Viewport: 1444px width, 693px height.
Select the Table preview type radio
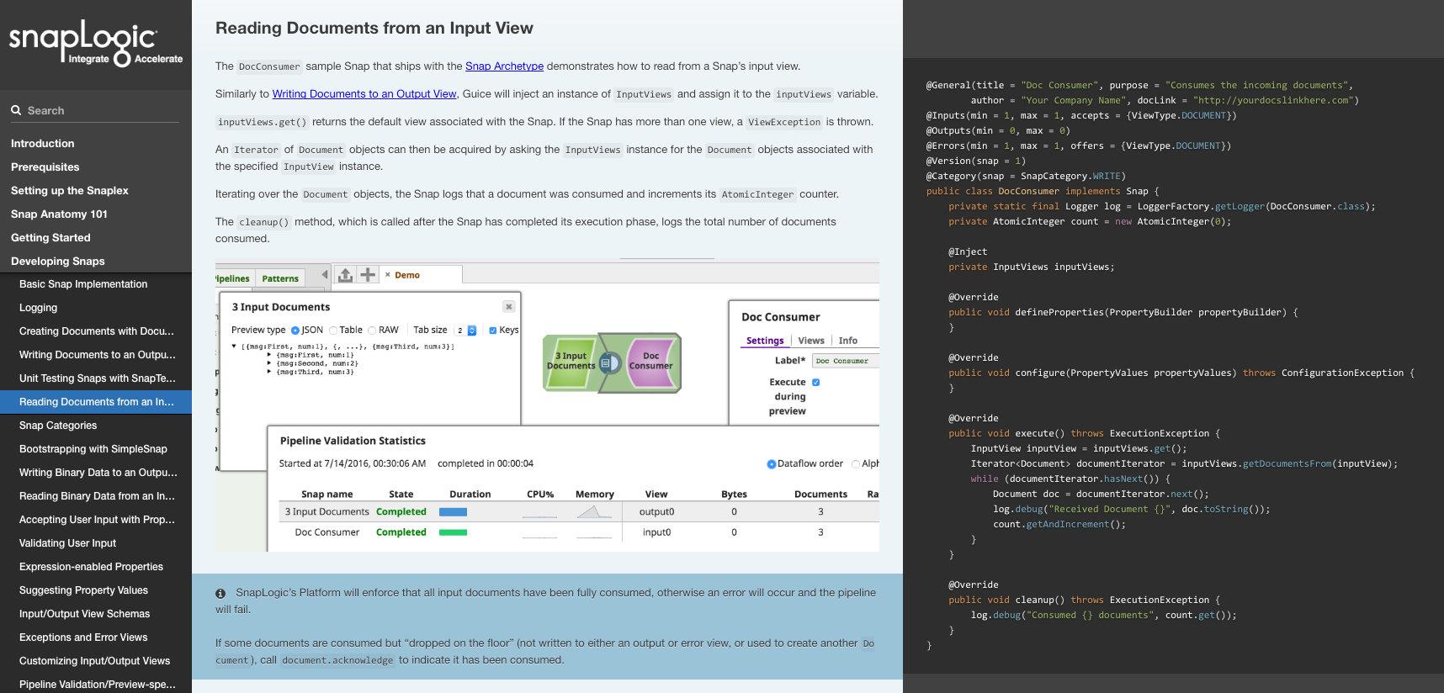[x=333, y=331]
